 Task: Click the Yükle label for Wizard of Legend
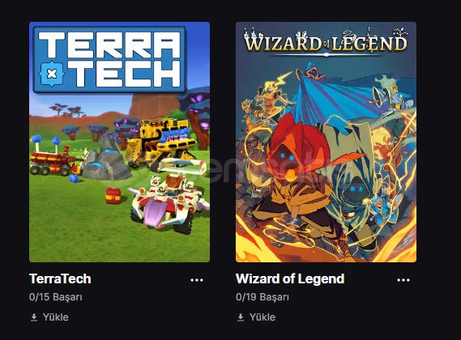[263, 317]
